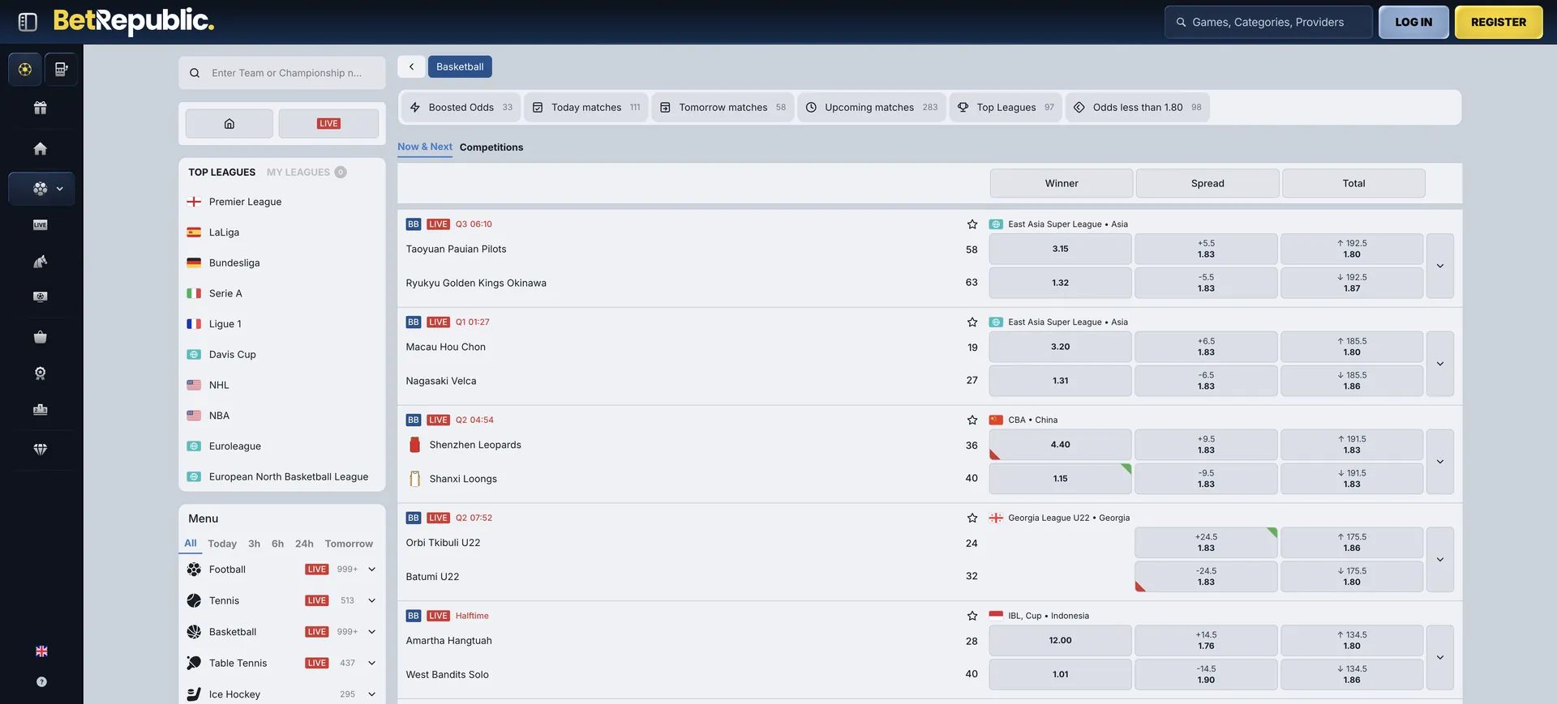Viewport: 1557px width, 704px height.
Task: Focus the team or championship search field
Action: (x=282, y=73)
